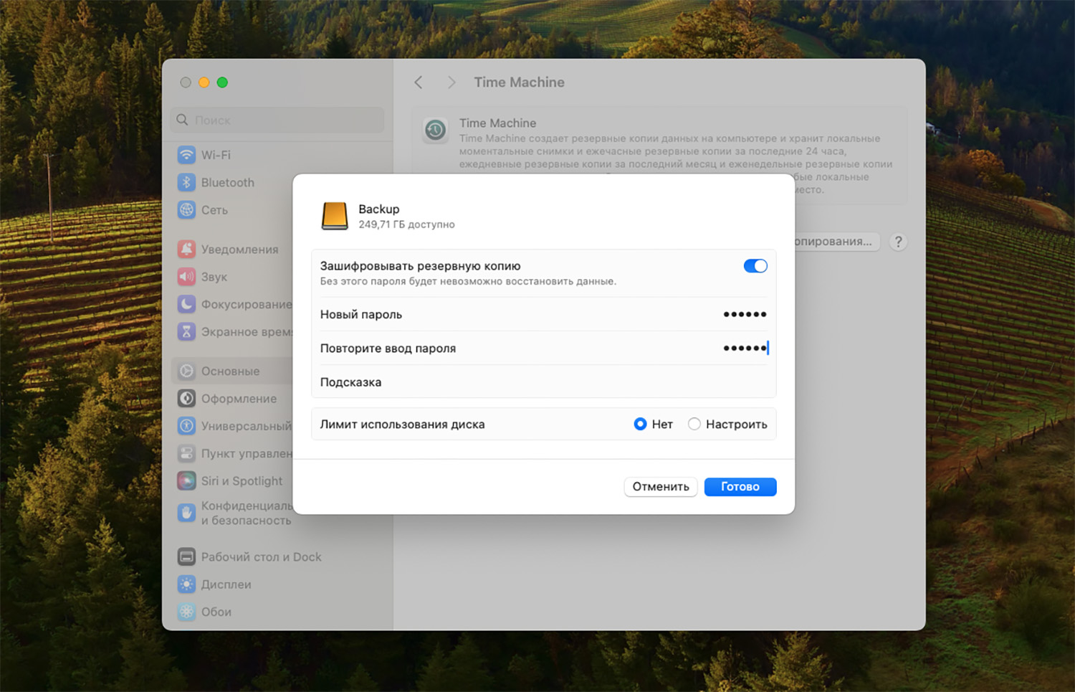Screen dimensions: 1075x692
Task: Click the Сеть globe icon
Action: click(x=186, y=210)
